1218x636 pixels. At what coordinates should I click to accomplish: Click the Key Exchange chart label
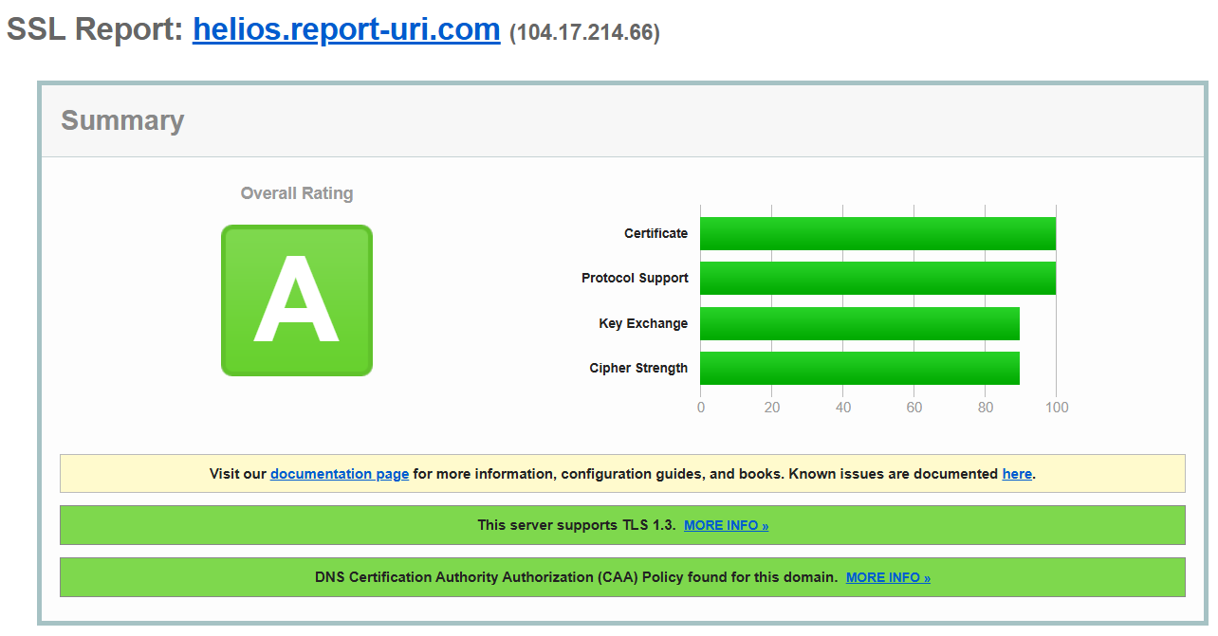[x=643, y=323]
